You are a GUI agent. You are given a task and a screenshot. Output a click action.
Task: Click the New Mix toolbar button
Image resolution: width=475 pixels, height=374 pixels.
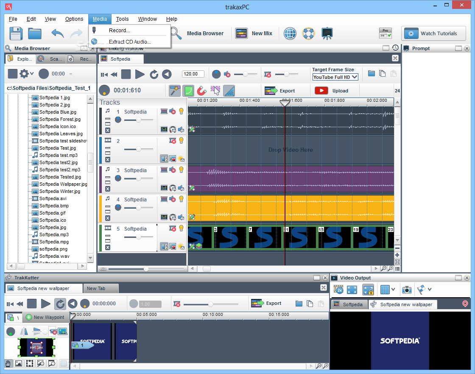(x=254, y=33)
